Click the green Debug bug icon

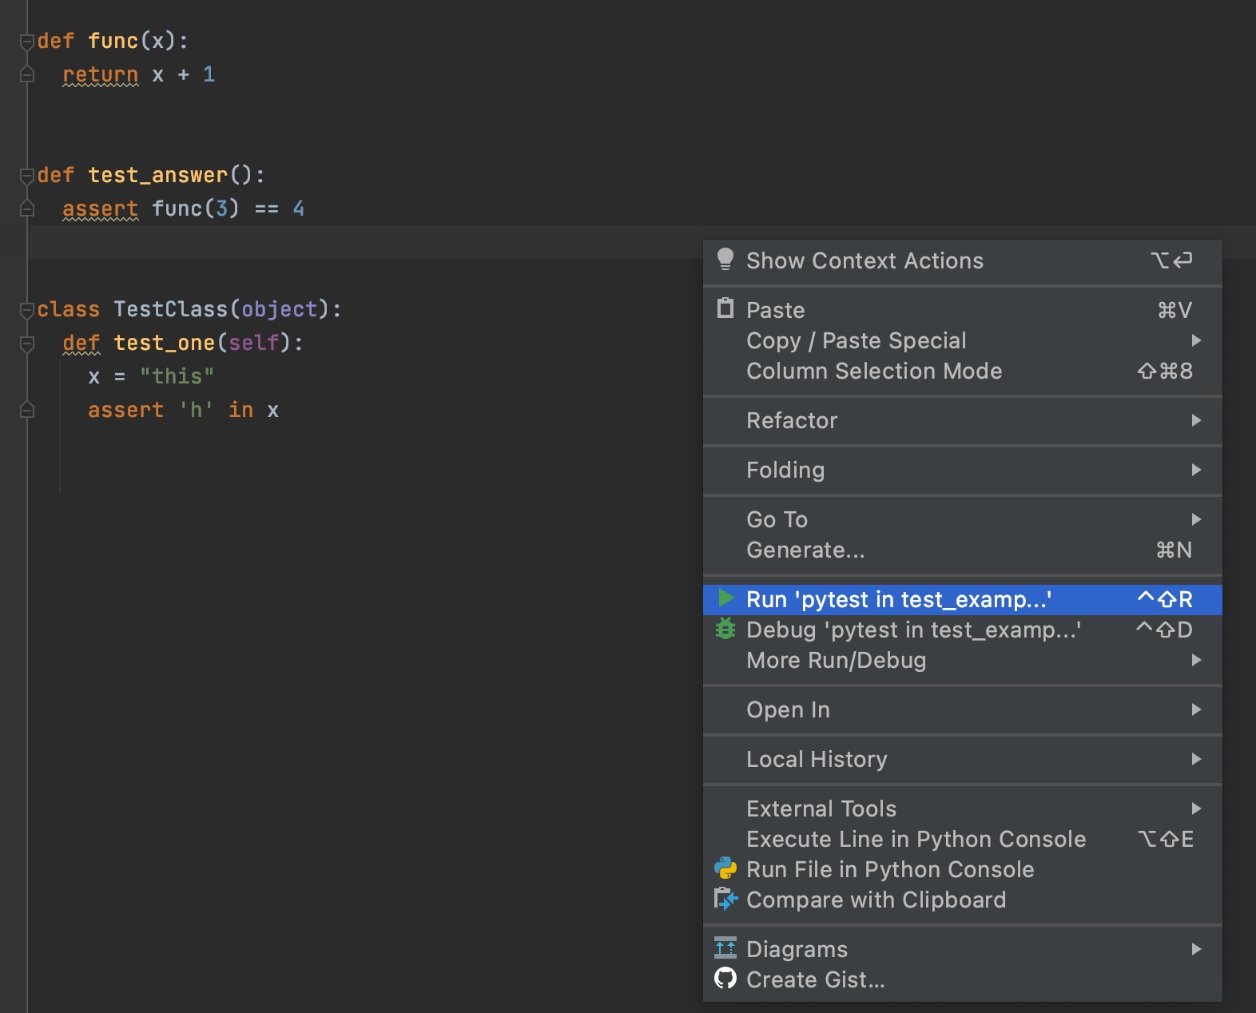tap(725, 629)
